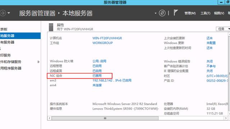Open the 任务 tasks dropdown
230x129 pixels.
click(223, 29)
